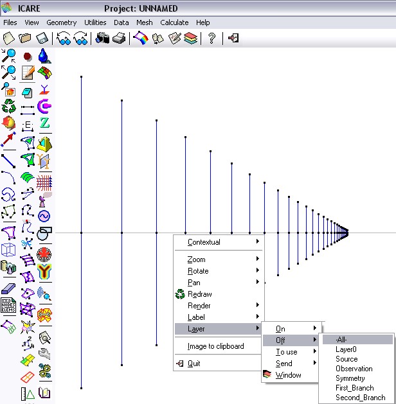The image size is (396, 404).
Task: Turn off the Source layer
Action: pos(357,359)
